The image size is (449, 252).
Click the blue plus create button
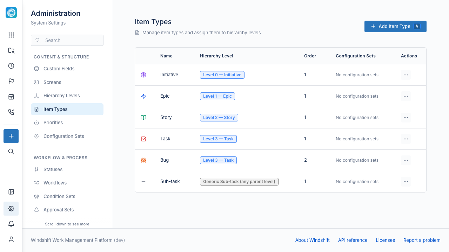click(11, 136)
